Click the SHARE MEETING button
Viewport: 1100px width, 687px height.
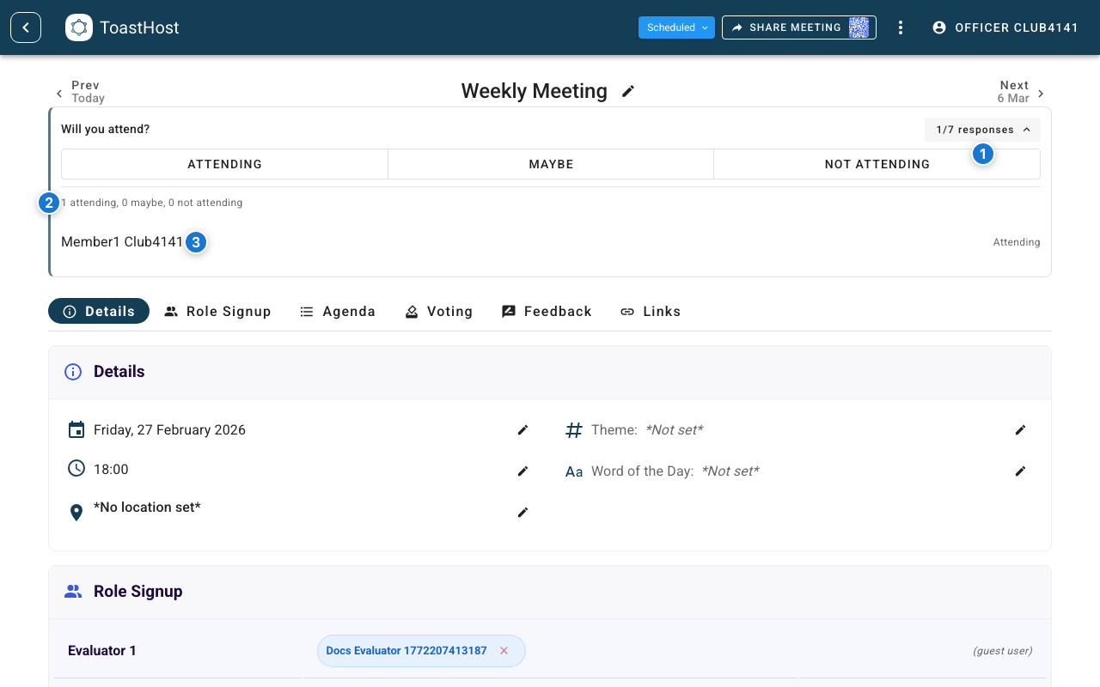point(786,27)
